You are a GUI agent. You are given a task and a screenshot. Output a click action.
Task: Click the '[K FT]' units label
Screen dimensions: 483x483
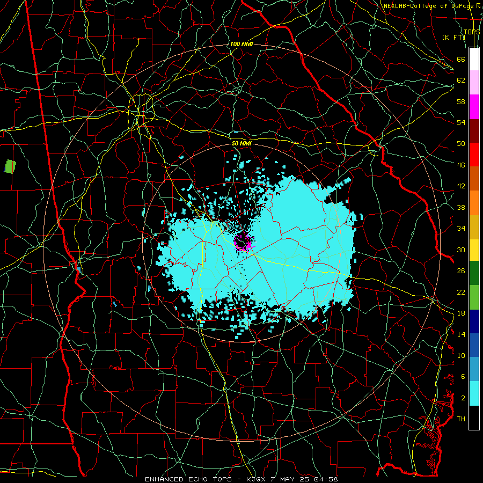click(453, 37)
